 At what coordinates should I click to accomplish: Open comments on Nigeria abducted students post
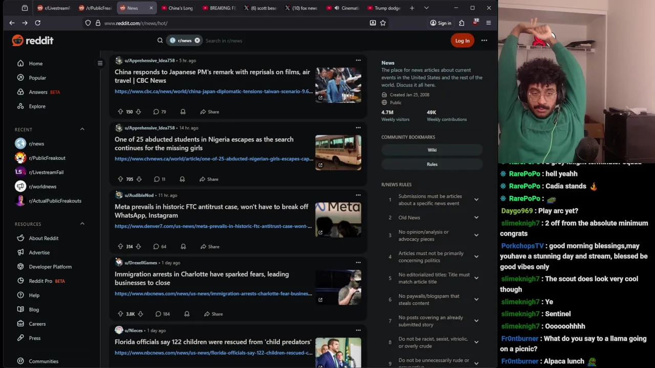[x=159, y=179]
